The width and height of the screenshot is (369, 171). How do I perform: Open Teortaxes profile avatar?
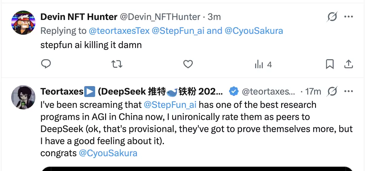pos(23,97)
